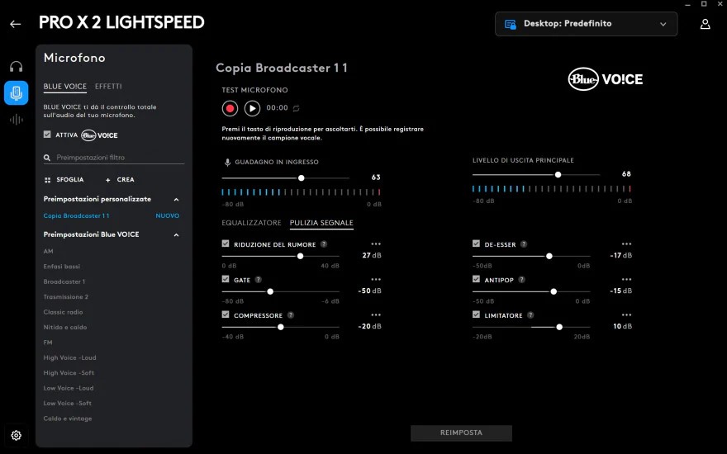The width and height of the screenshot is (727, 454).
Task: Adjust the Livello di uscita principale slider
Action: pyautogui.click(x=558, y=175)
